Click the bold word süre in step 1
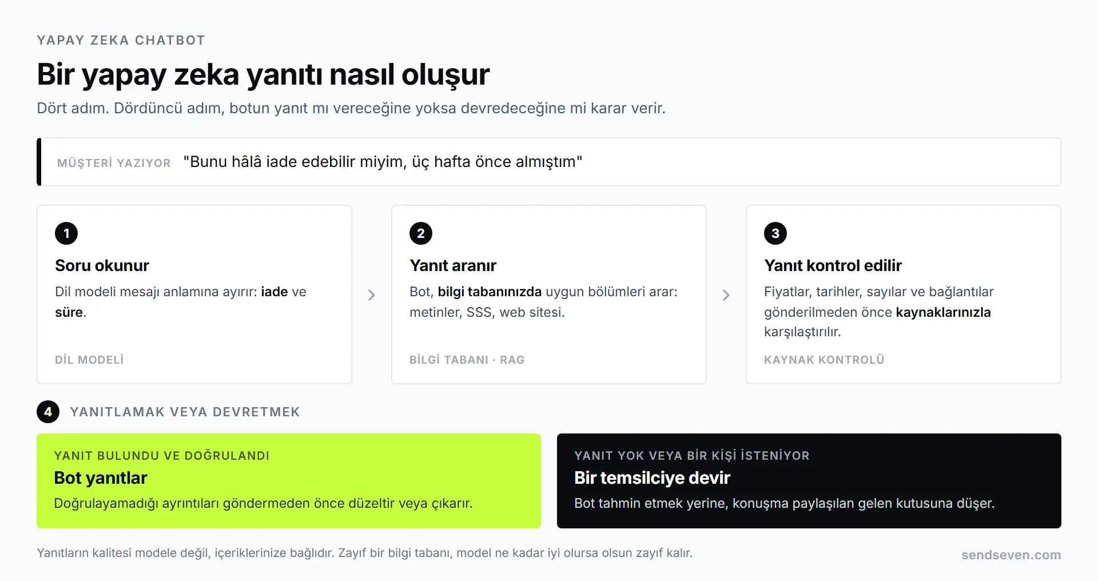Image resolution: width=1098 pixels, height=581 pixels. [x=69, y=312]
